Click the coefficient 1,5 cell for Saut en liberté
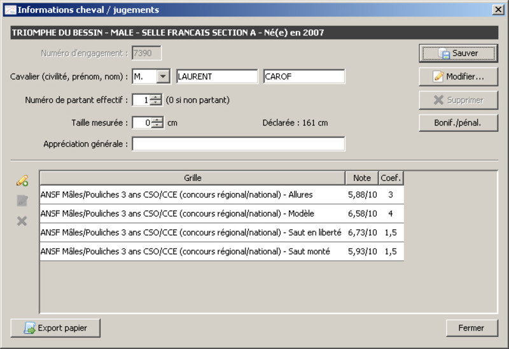This screenshot has height=349, width=509. [391, 232]
